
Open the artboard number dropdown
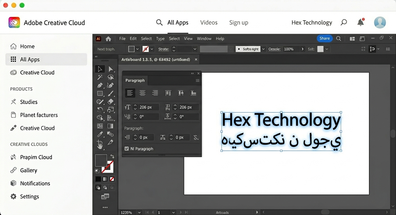[173, 213]
